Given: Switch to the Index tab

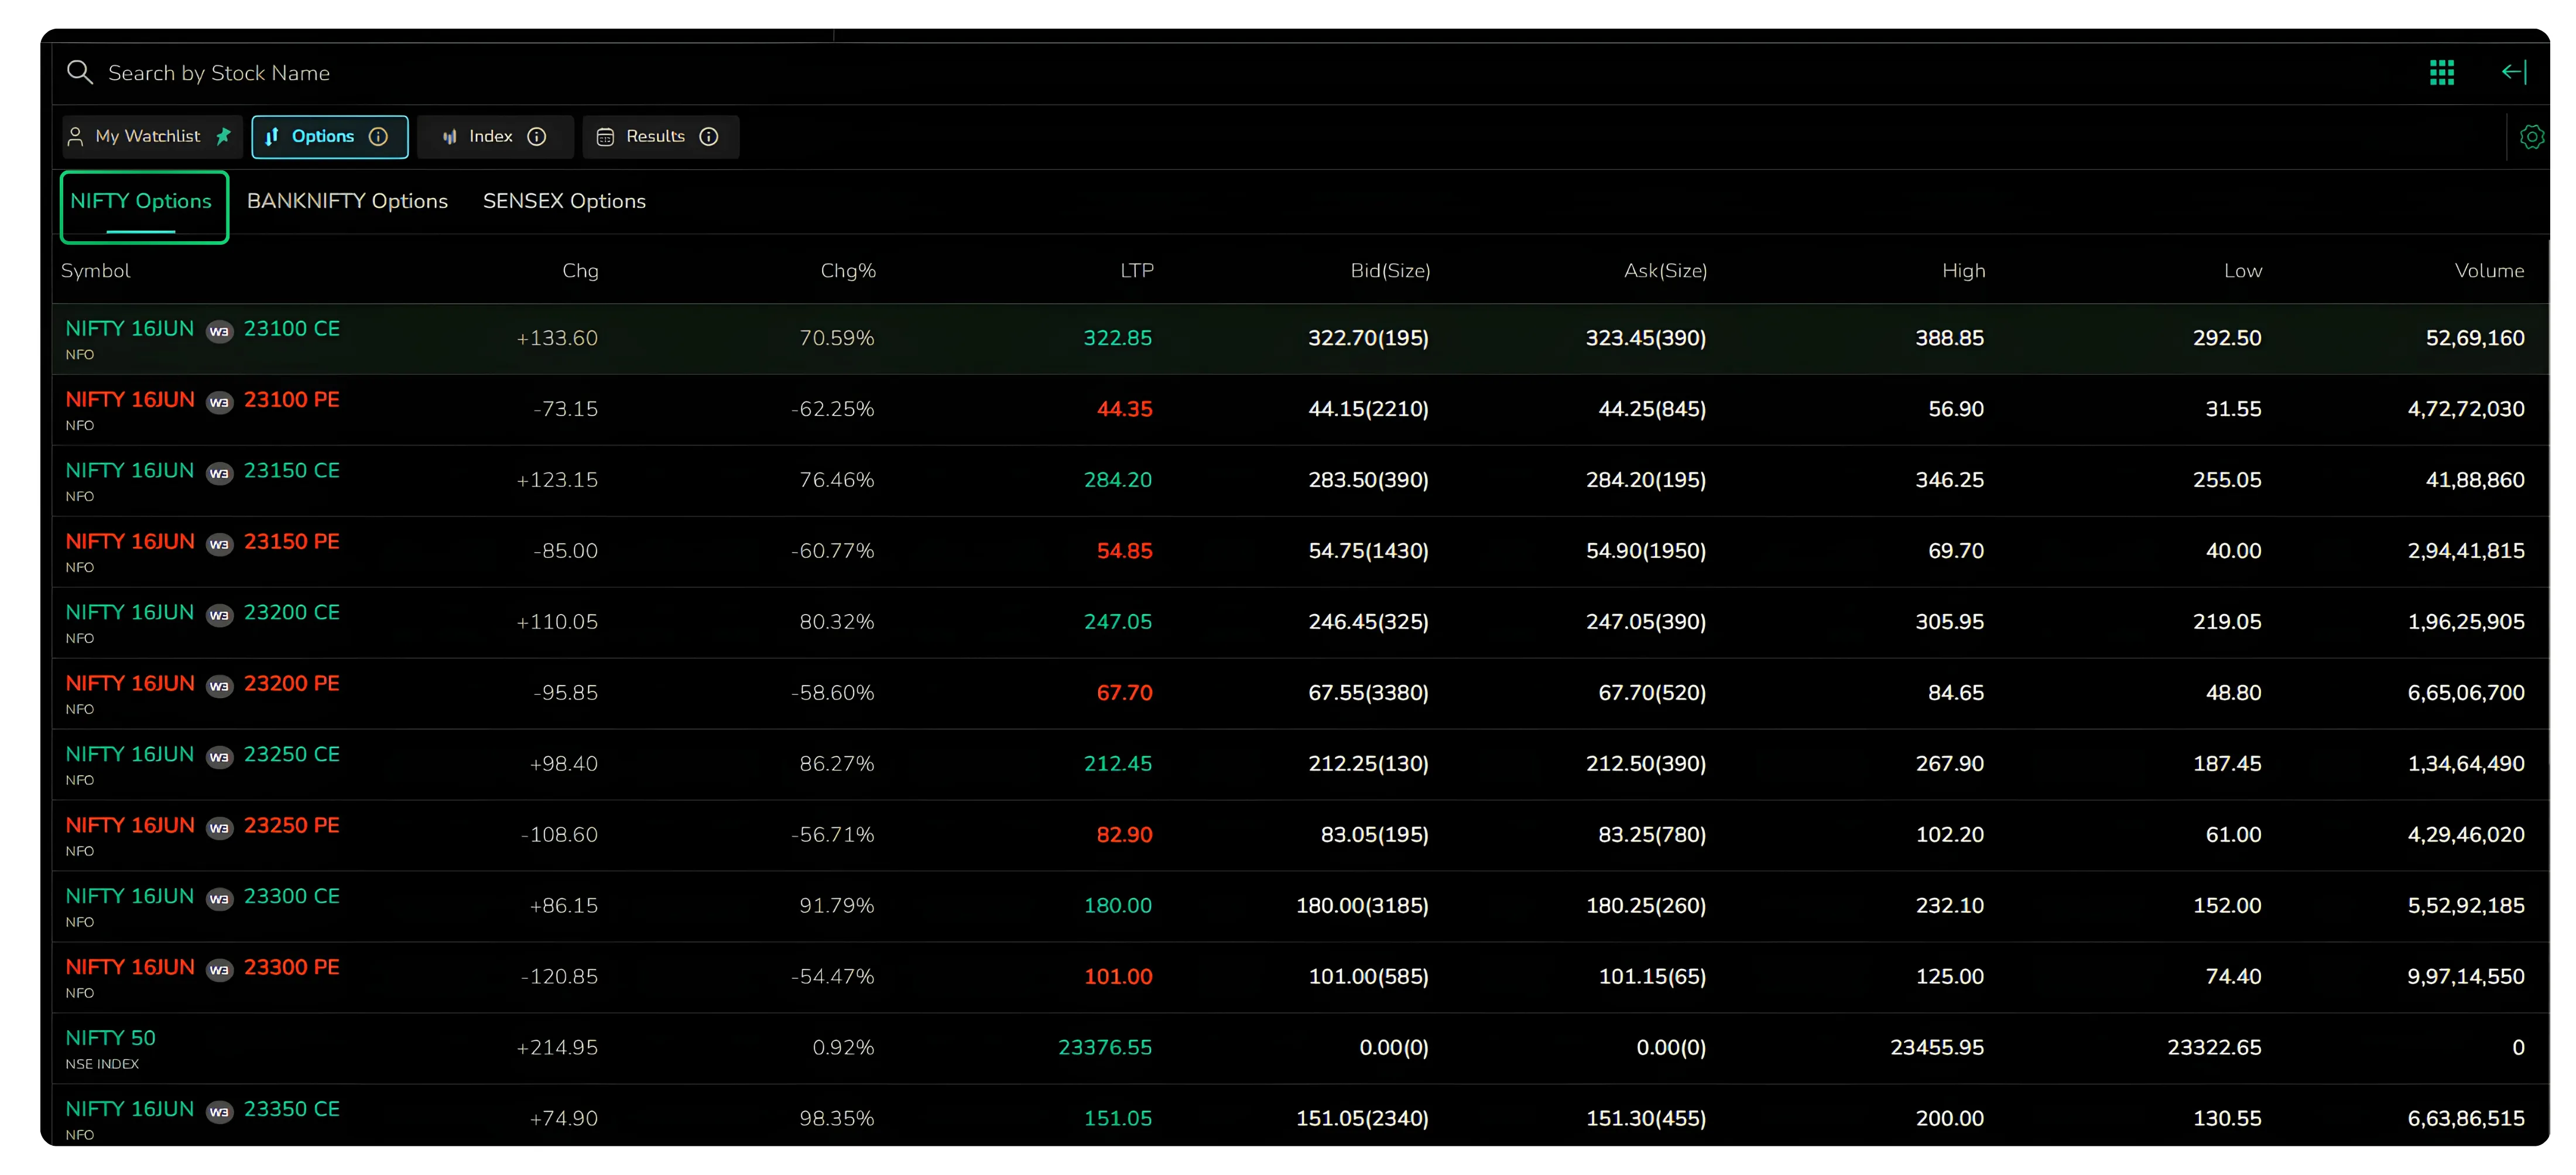Looking at the screenshot, I should click(495, 137).
